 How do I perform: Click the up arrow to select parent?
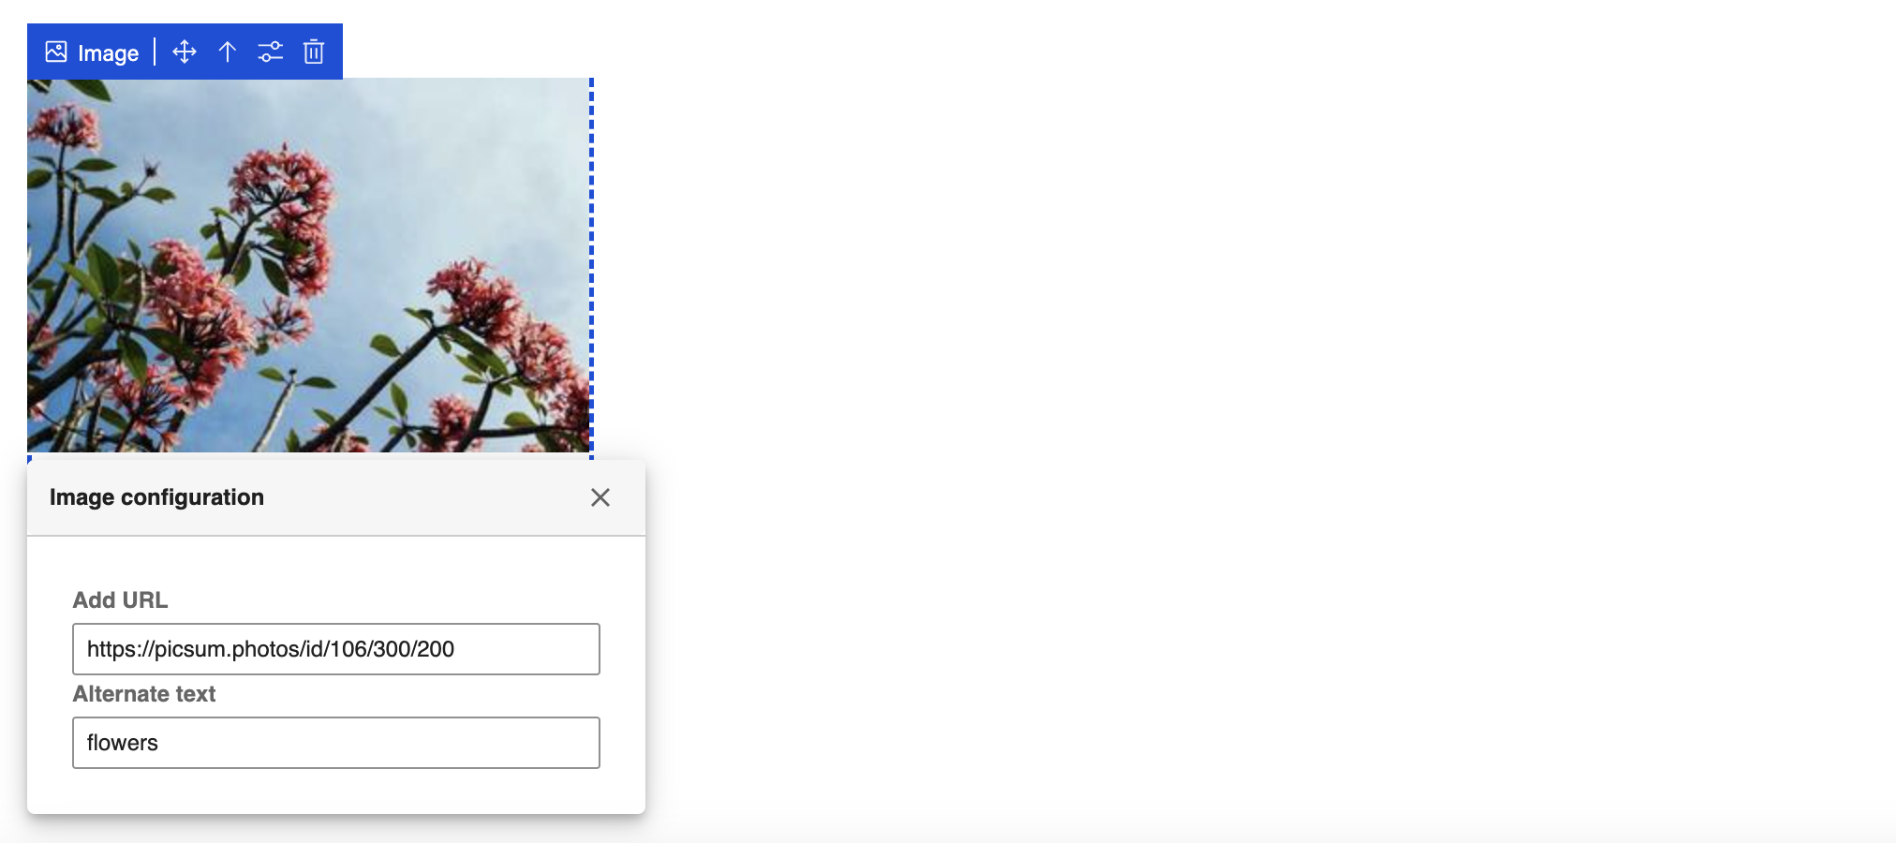(228, 52)
